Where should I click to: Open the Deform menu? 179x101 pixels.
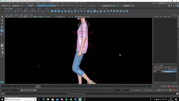68,3
